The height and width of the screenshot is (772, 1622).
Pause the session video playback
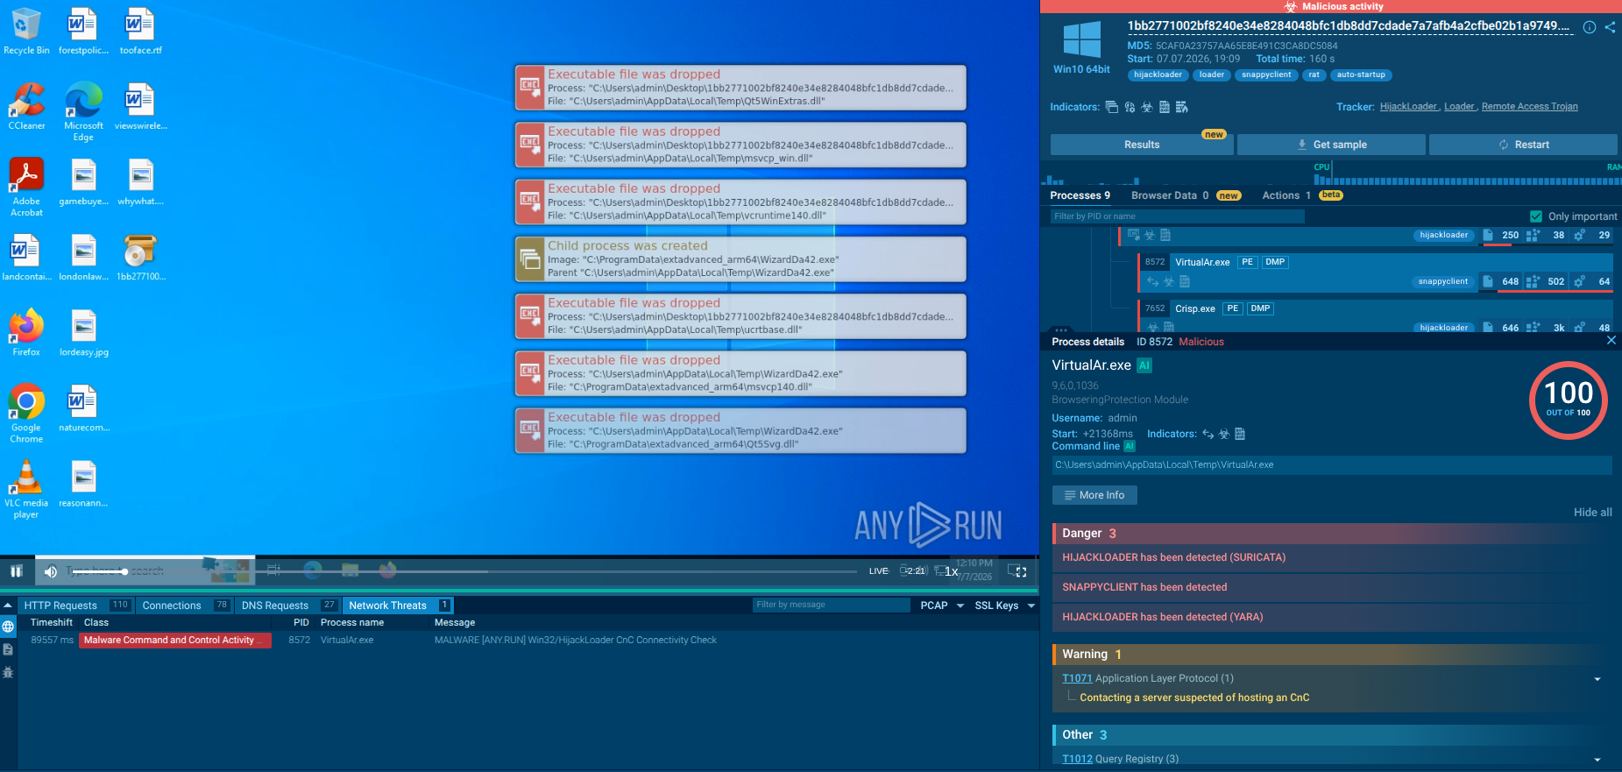click(16, 571)
